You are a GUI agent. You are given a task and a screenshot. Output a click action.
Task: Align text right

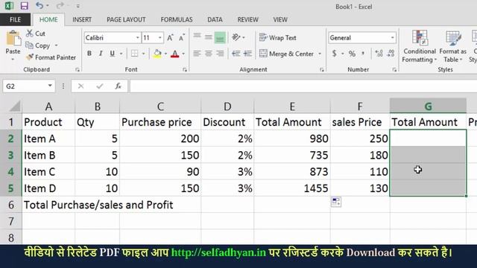click(x=220, y=54)
